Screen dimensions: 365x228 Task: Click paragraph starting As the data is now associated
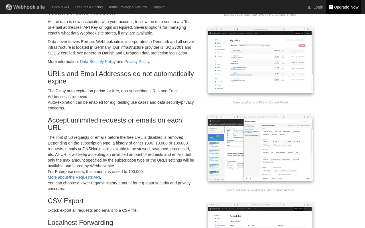(x=119, y=27)
